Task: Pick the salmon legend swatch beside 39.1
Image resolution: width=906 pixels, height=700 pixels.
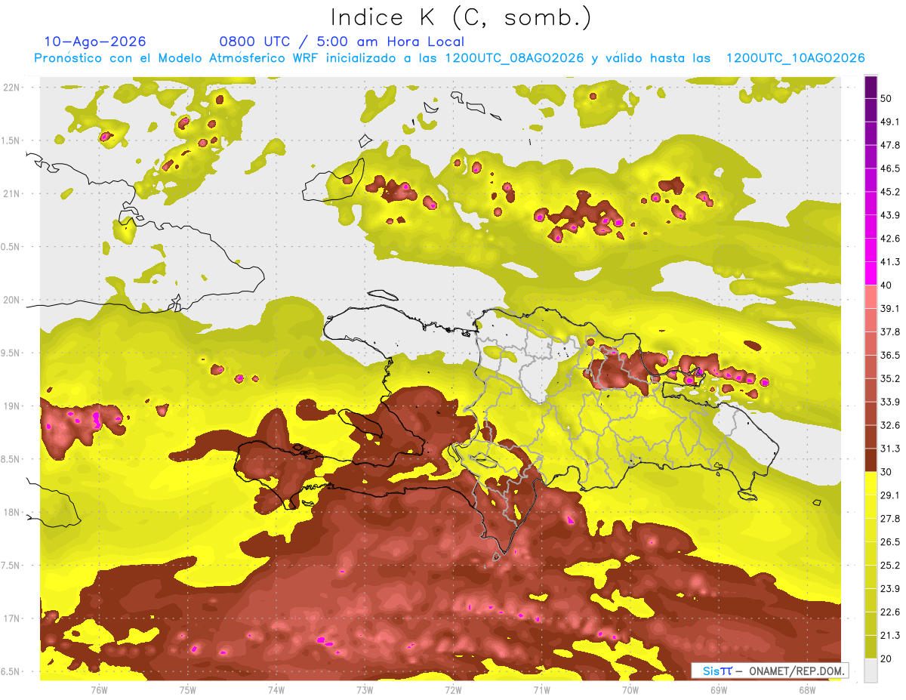Action: pyautogui.click(x=871, y=296)
